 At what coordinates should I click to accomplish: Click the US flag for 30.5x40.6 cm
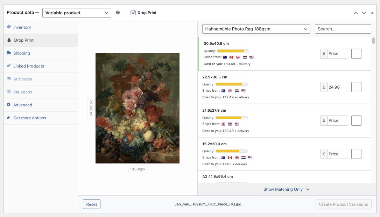(x=252, y=57)
